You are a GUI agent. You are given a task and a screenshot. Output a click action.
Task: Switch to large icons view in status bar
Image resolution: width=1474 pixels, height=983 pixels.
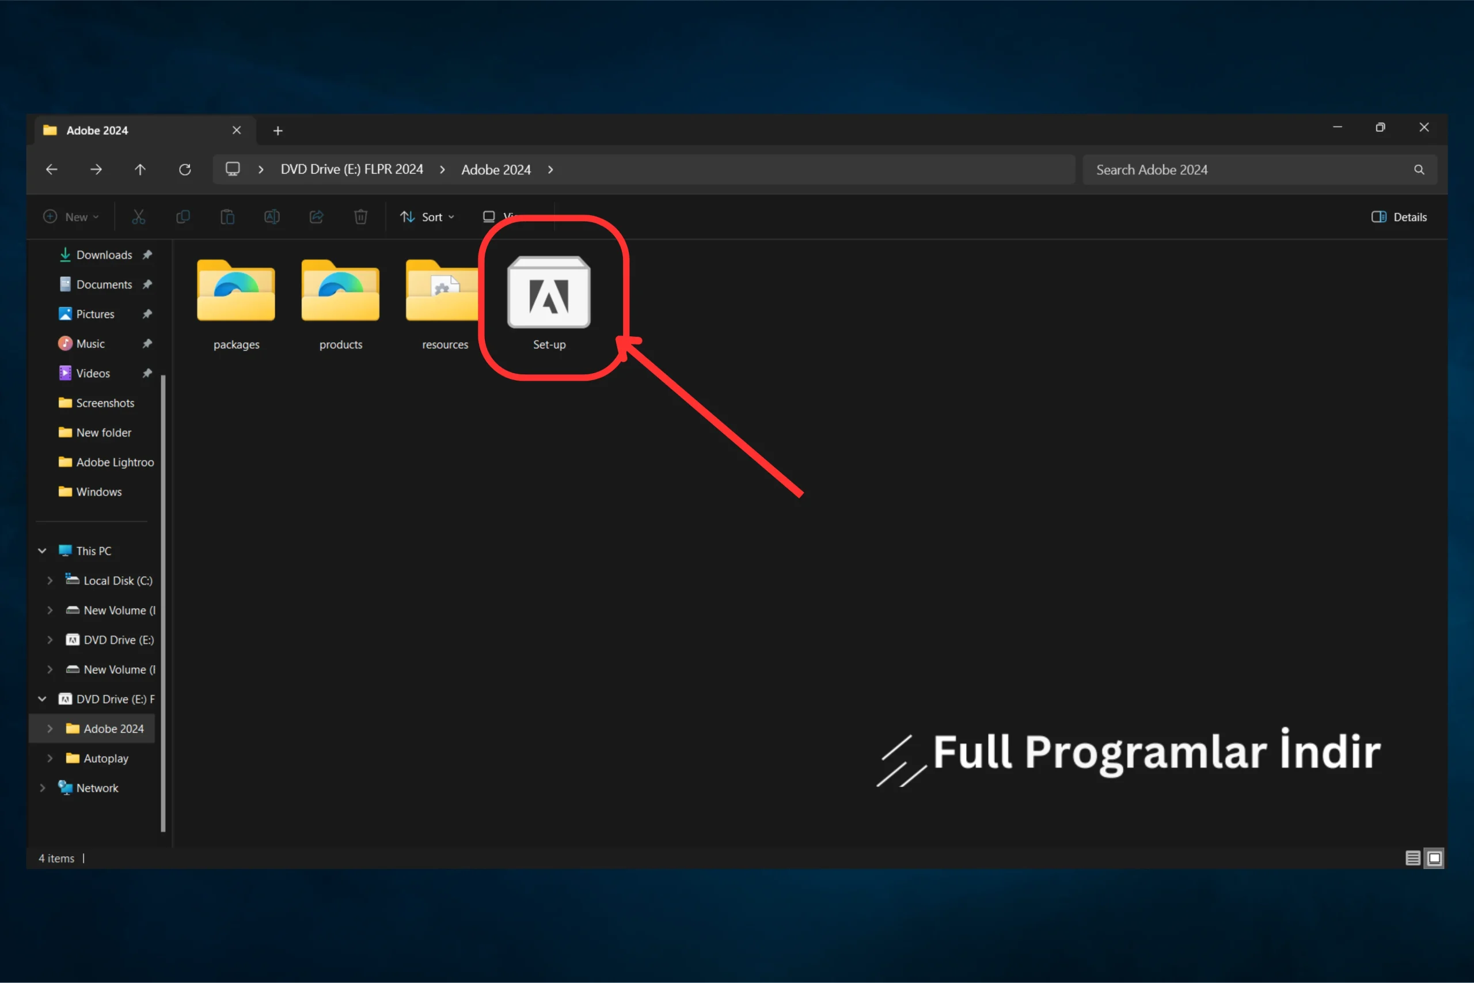pyautogui.click(x=1434, y=858)
